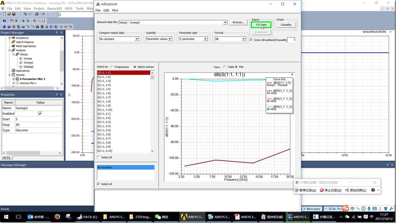Open Firefox from the taskbar

57,217
